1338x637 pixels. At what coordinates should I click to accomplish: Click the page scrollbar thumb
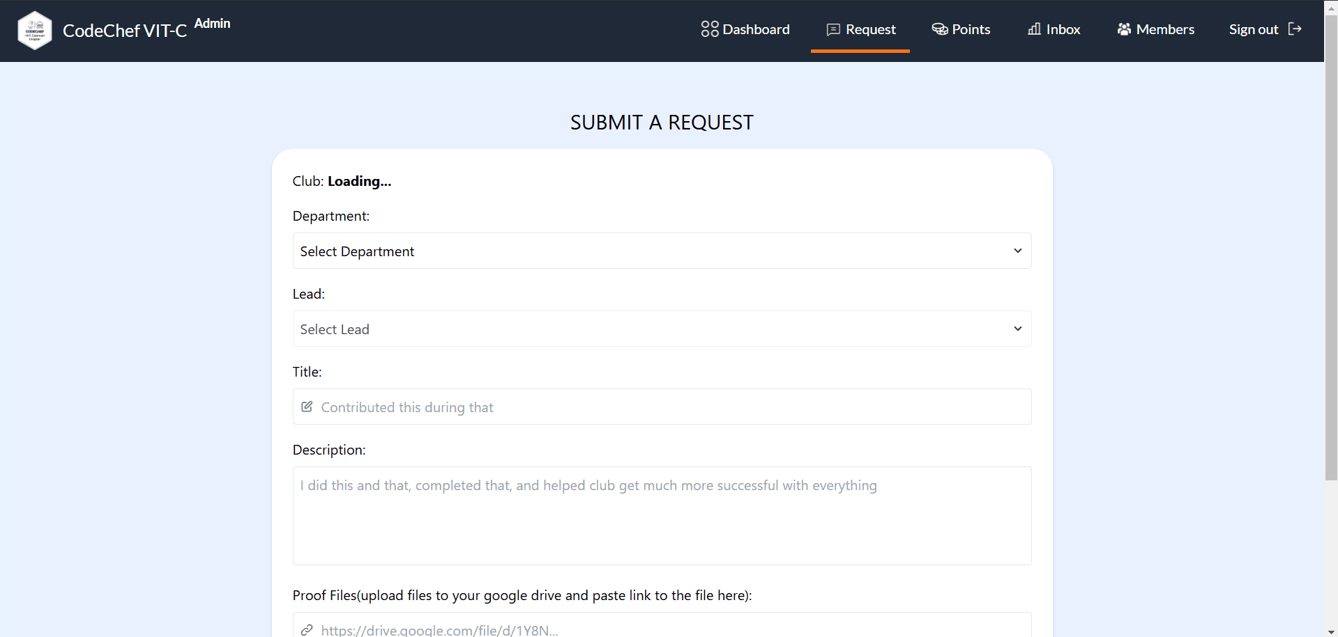click(1331, 247)
